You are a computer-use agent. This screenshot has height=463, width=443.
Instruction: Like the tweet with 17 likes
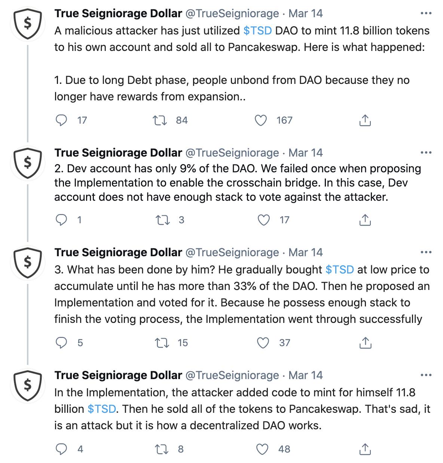pos(264,220)
